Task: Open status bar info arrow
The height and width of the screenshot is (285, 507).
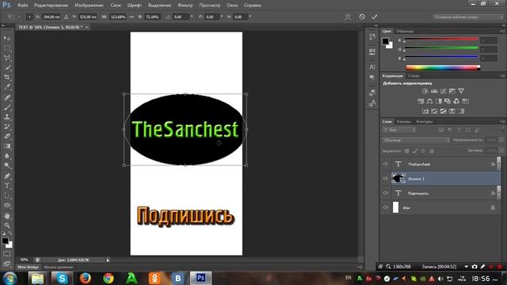Action: point(108,260)
